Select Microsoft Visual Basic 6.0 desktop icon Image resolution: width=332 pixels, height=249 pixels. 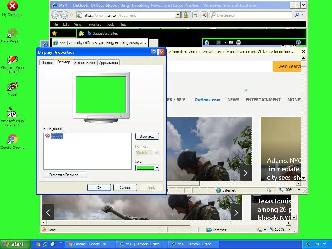(x=12, y=117)
